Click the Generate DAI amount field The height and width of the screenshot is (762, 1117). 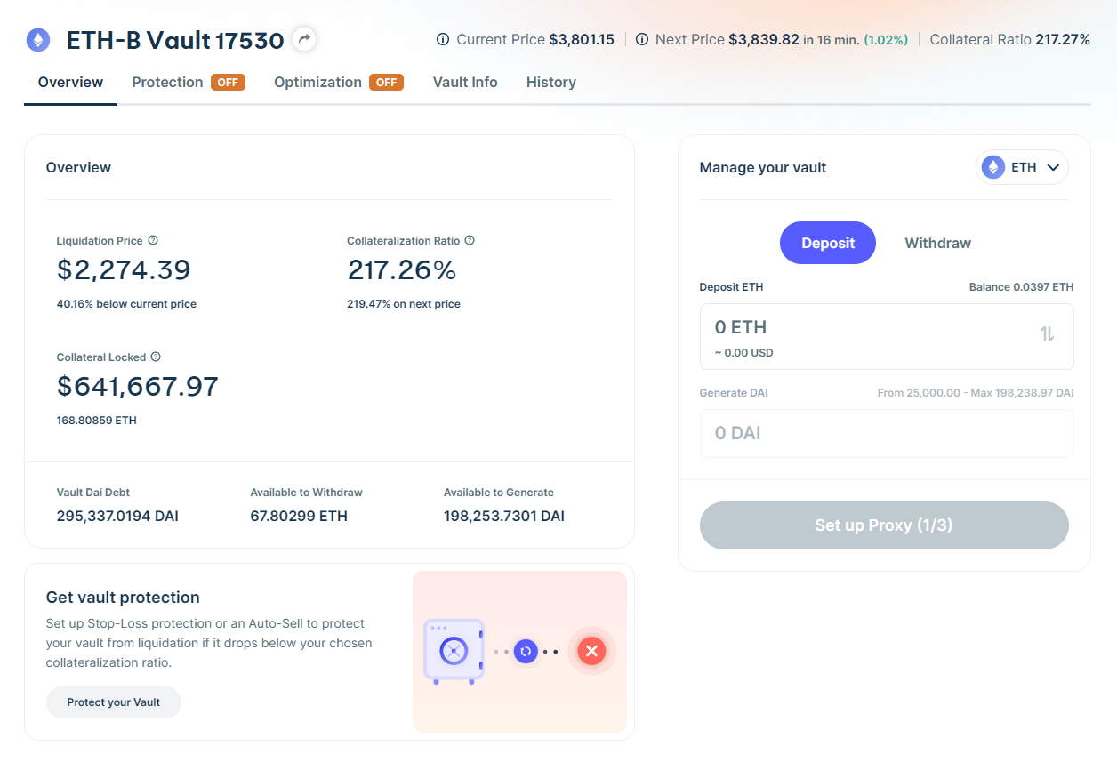887,433
